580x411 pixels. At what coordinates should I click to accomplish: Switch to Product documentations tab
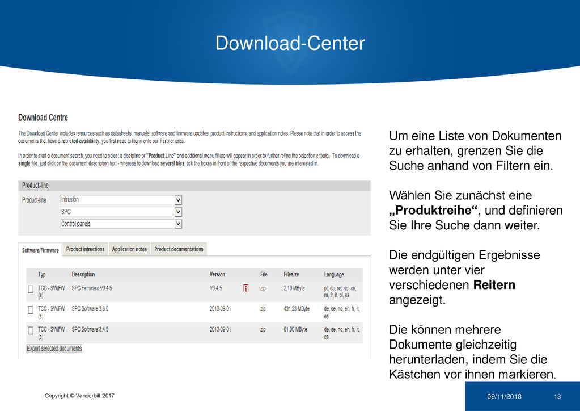[x=179, y=249]
